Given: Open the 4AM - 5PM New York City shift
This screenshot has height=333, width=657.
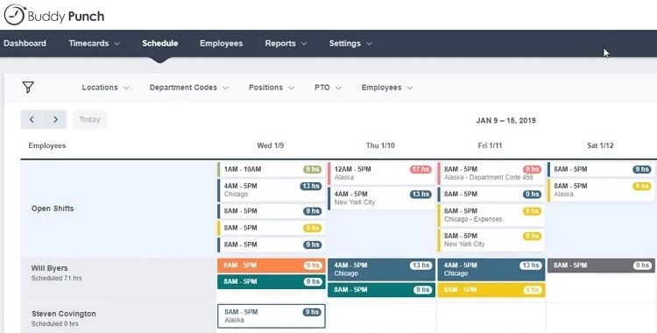Looking at the screenshot, I should pyautogui.click(x=381, y=198).
